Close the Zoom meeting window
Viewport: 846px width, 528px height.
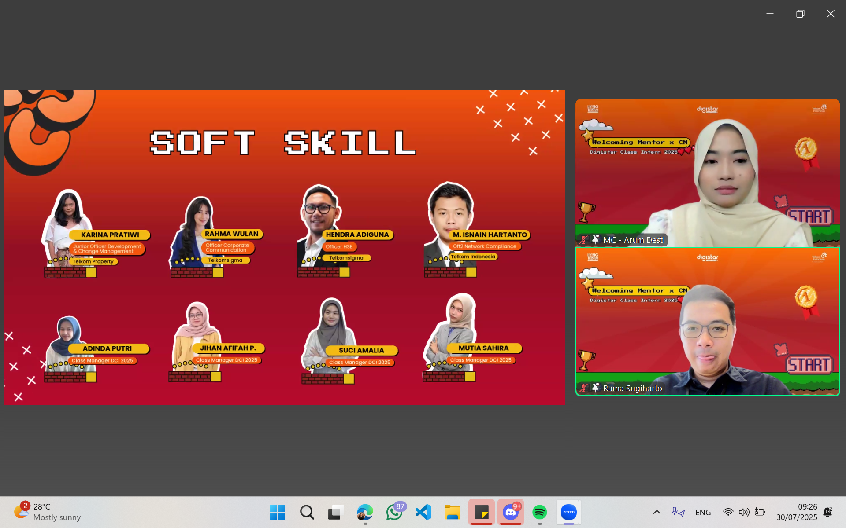pyautogui.click(x=831, y=14)
